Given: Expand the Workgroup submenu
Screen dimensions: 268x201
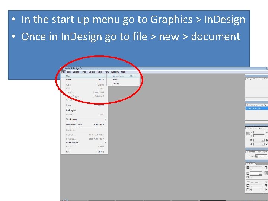Looking at the screenshot, I should [84, 119].
